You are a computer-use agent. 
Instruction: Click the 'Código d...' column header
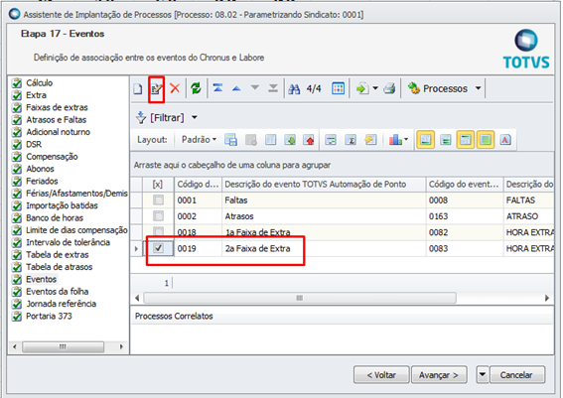click(x=198, y=184)
